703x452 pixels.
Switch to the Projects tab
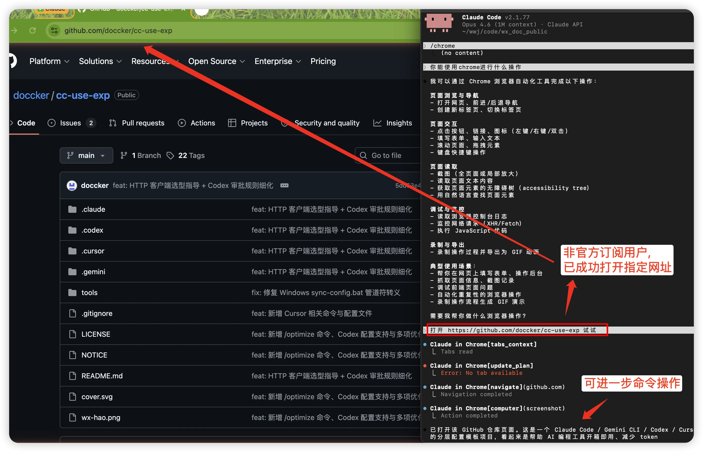[248, 123]
